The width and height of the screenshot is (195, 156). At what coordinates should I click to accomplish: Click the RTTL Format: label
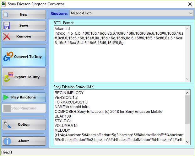(x=64, y=23)
